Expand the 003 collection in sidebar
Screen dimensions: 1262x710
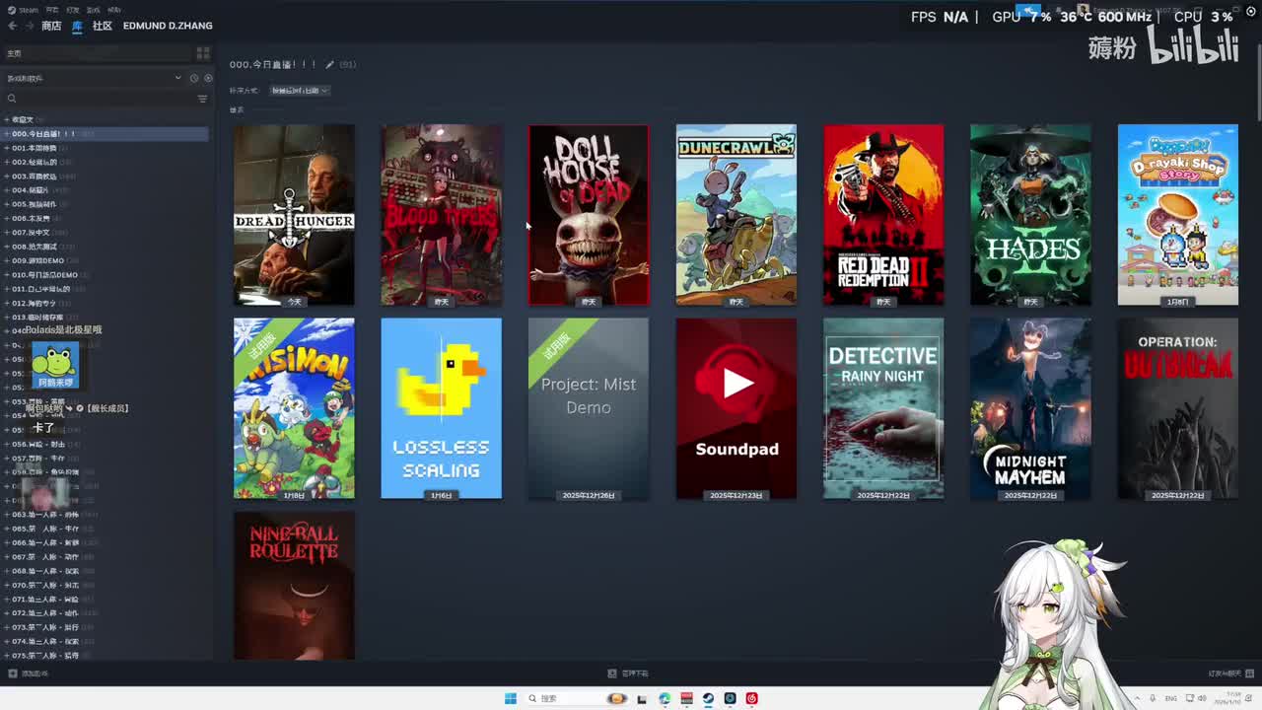pyautogui.click(x=7, y=177)
